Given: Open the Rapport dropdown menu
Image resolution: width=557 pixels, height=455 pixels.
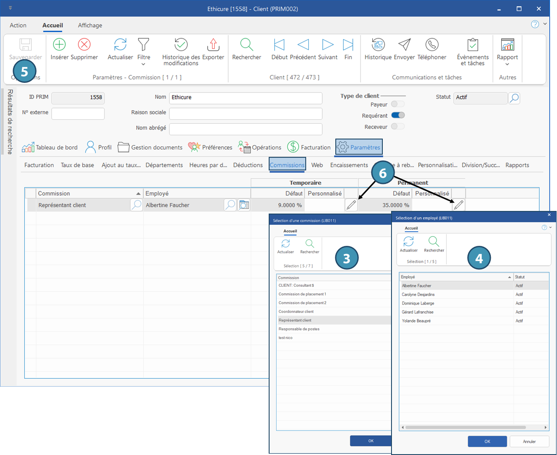Looking at the screenshot, I should (507, 65).
